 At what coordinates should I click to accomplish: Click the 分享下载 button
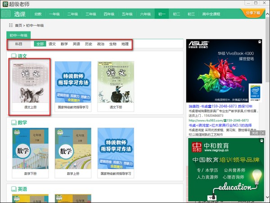click(253, 13)
